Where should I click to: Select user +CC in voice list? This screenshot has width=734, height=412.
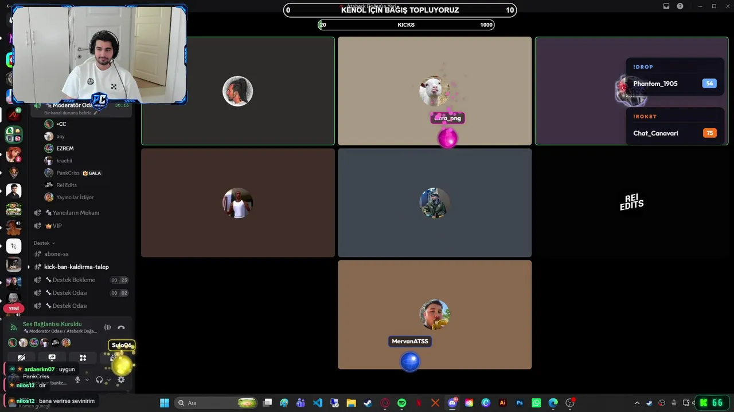86,124
